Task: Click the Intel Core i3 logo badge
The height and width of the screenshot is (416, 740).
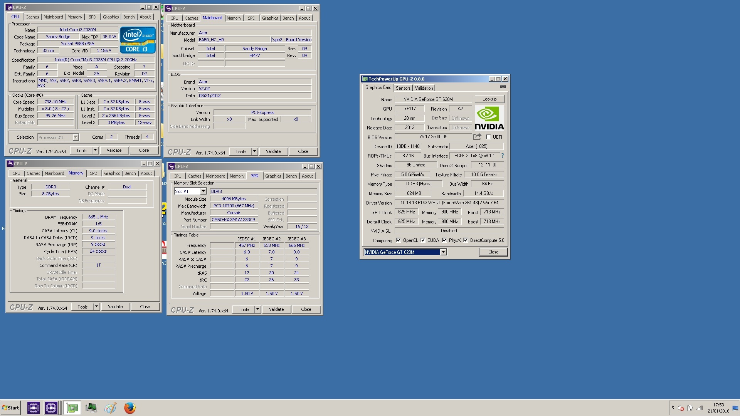Action: pos(138,40)
